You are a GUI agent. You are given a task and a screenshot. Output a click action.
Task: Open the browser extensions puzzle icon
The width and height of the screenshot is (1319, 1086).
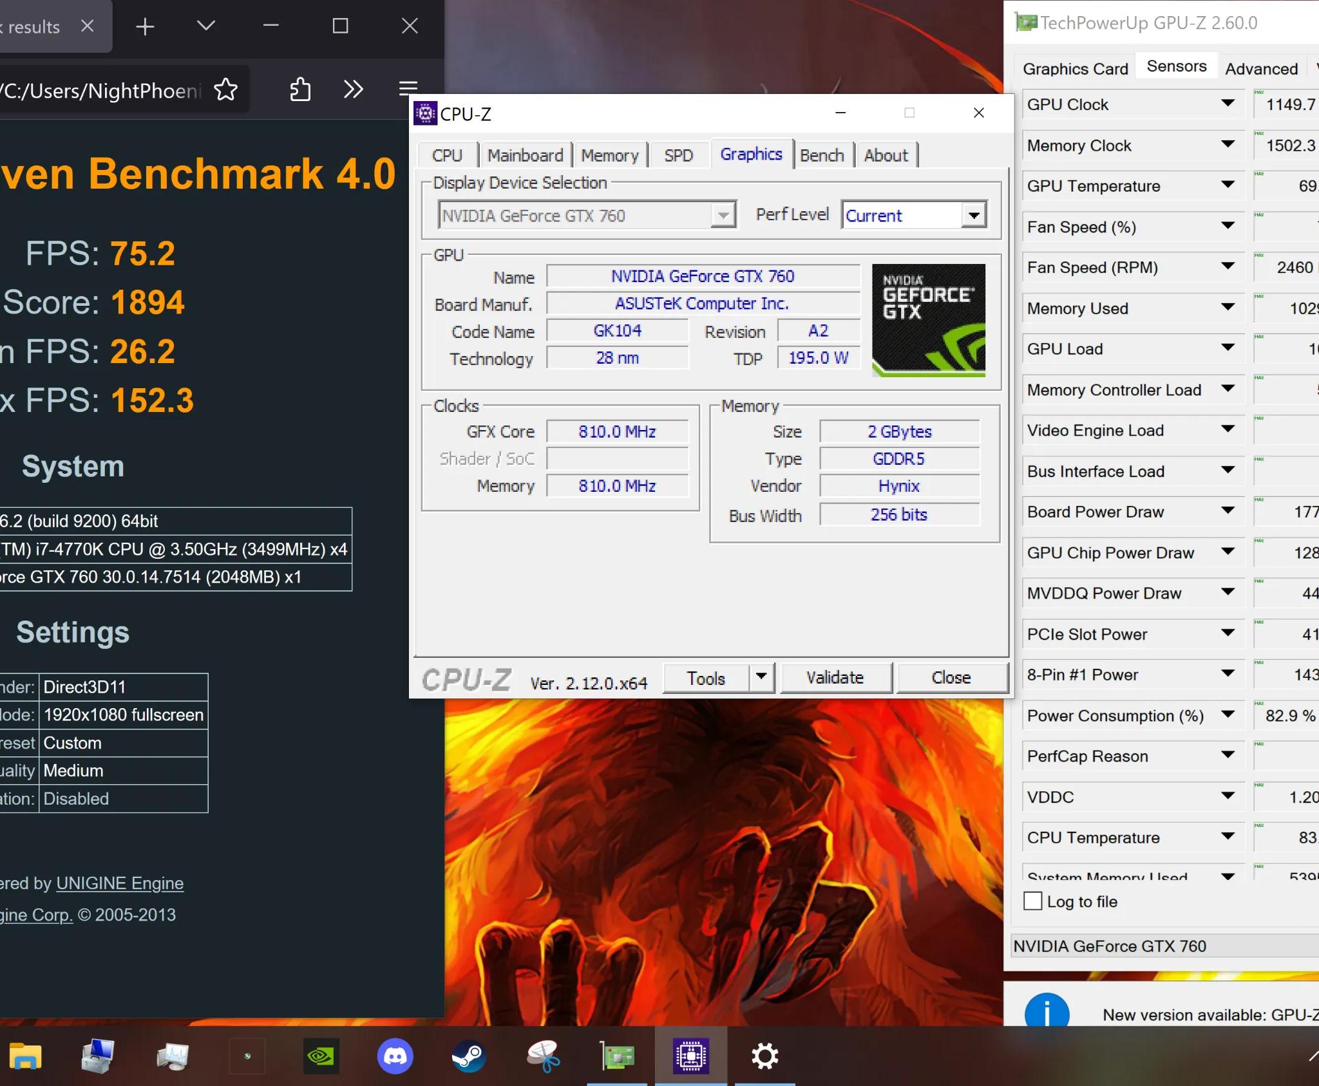pos(300,89)
